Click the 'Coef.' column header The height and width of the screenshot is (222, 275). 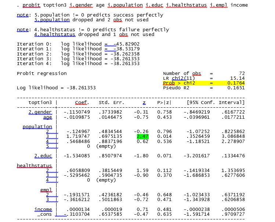click(82, 103)
